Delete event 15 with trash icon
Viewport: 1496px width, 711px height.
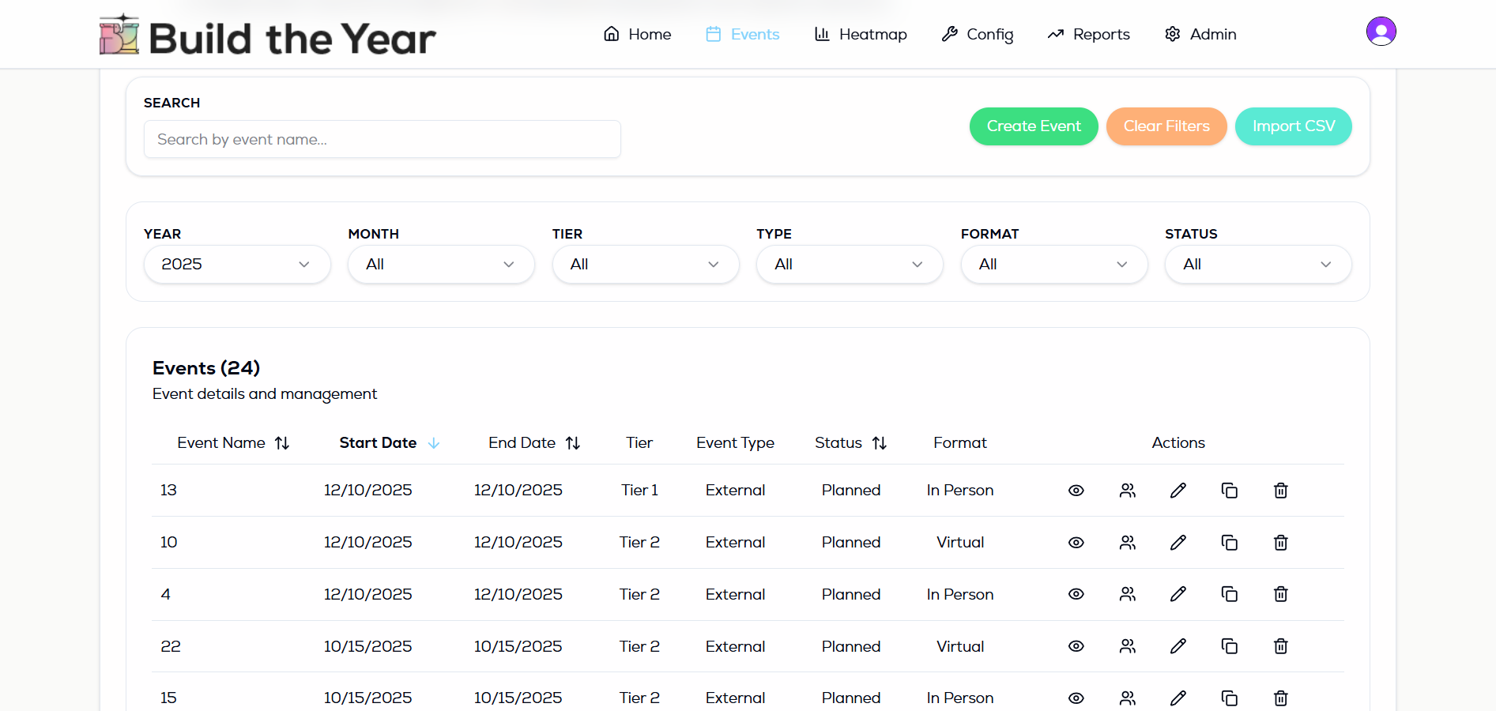coord(1281,698)
